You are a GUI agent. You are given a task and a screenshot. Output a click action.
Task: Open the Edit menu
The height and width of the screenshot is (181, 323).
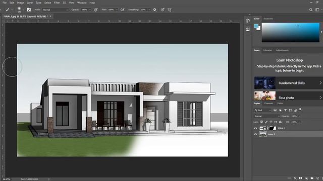tap(12, 3)
